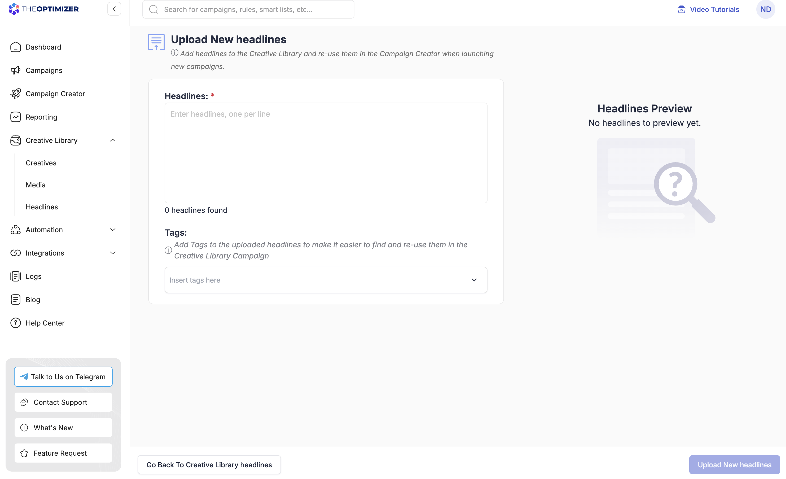Click the Upload New headlines submit button
The height and width of the screenshot is (479, 786).
click(x=734, y=465)
